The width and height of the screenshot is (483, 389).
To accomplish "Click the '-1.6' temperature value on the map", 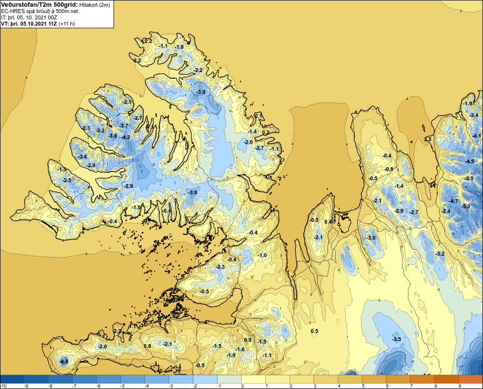I will coord(240,349).
